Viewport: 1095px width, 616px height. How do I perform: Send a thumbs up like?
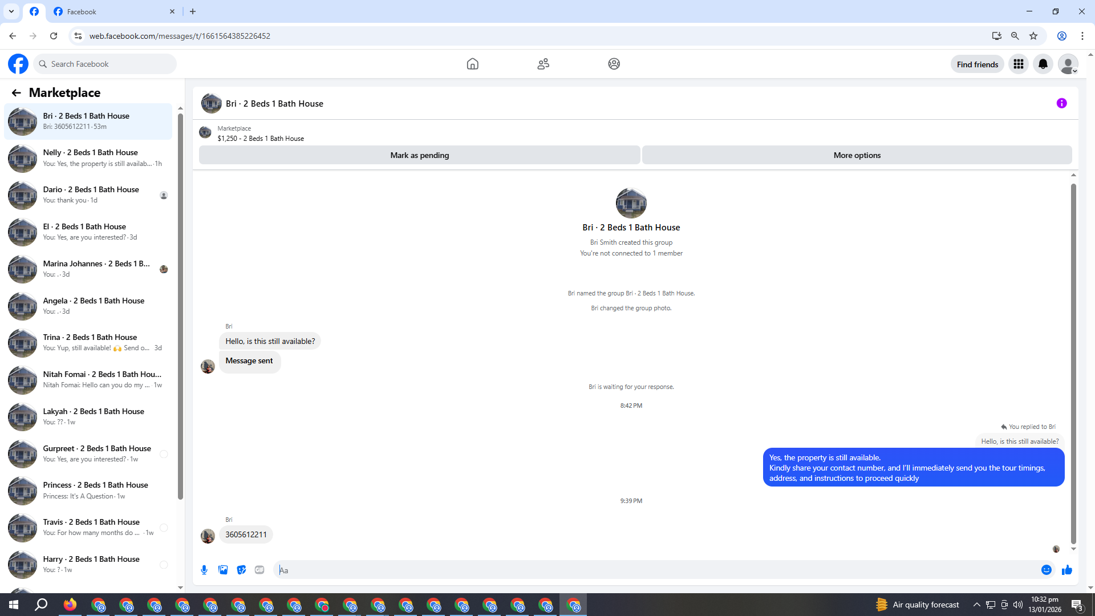[1066, 570]
